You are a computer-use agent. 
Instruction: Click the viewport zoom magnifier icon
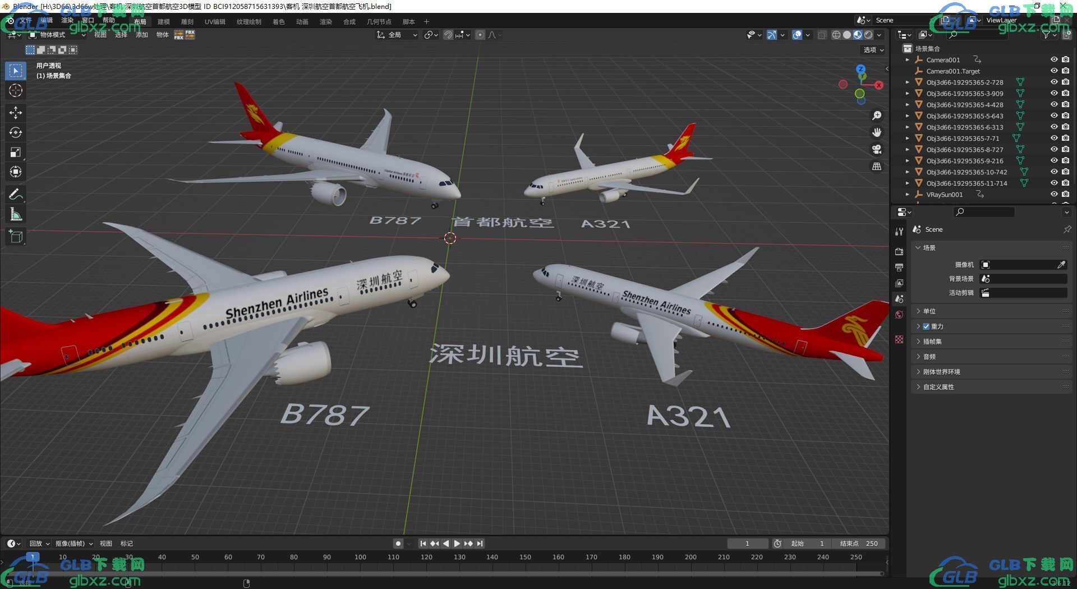point(877,116)
